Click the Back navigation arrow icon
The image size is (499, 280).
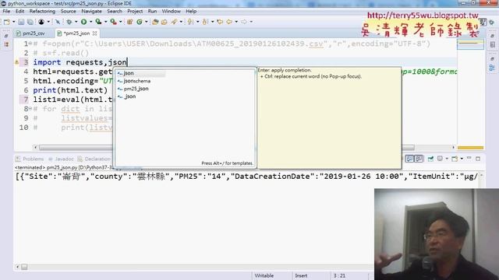pos(229,22)
